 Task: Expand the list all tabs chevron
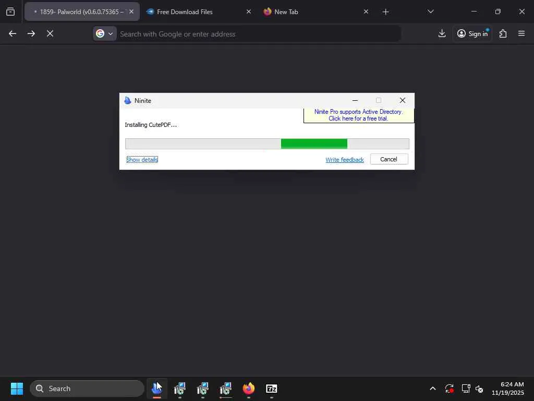[430, 11]
